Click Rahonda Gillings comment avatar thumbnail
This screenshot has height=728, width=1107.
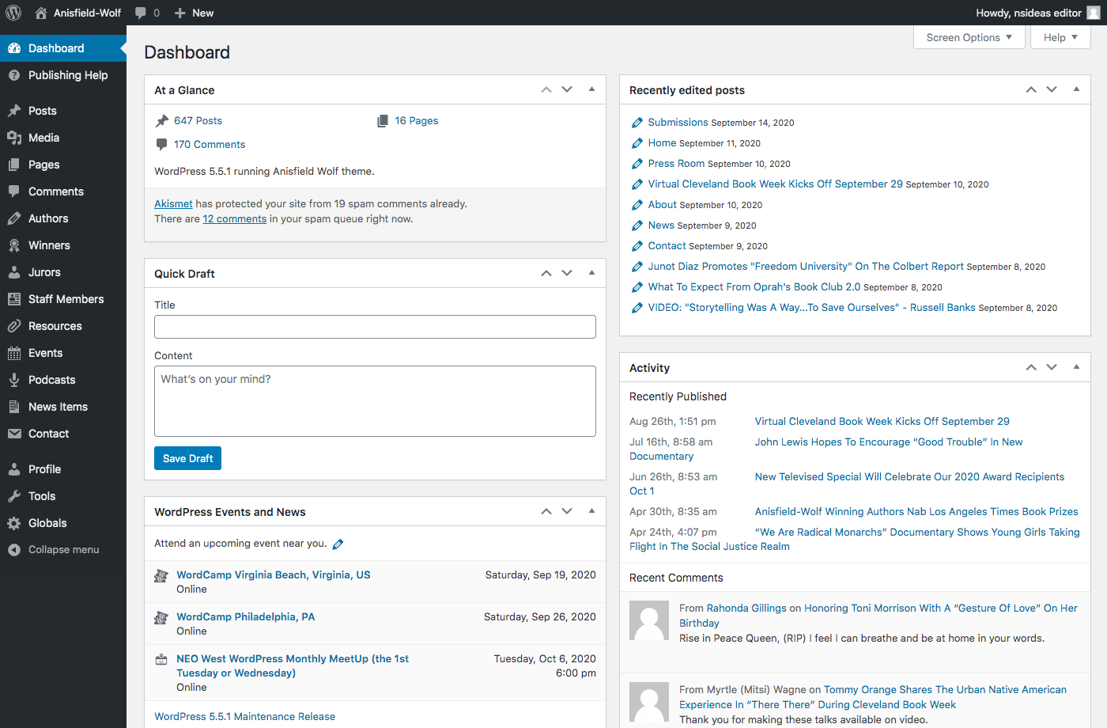(x=649, y=620)
